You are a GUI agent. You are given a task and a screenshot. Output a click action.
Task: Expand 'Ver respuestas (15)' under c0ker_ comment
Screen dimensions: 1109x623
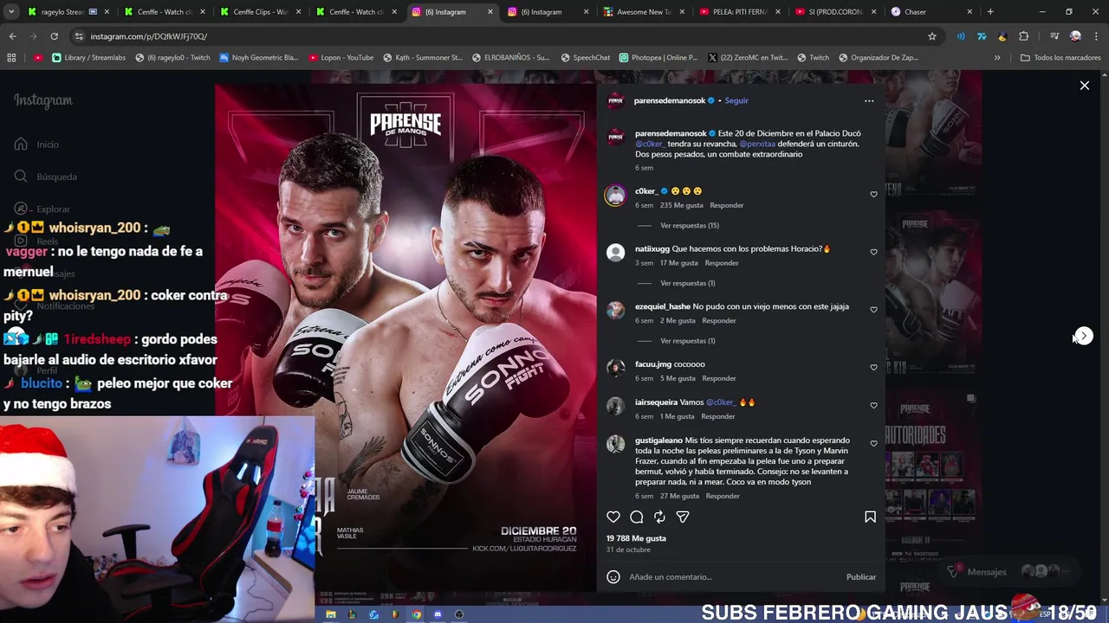(689, 225)
